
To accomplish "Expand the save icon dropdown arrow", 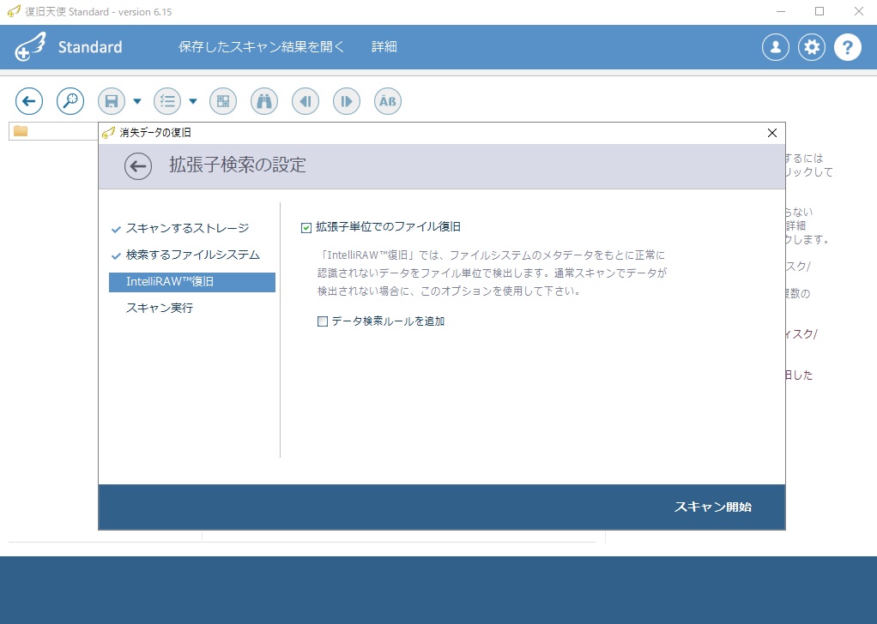I will [137, 101].
